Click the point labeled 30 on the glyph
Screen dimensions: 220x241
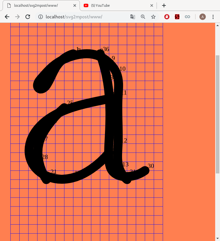(x=150, y=166)
